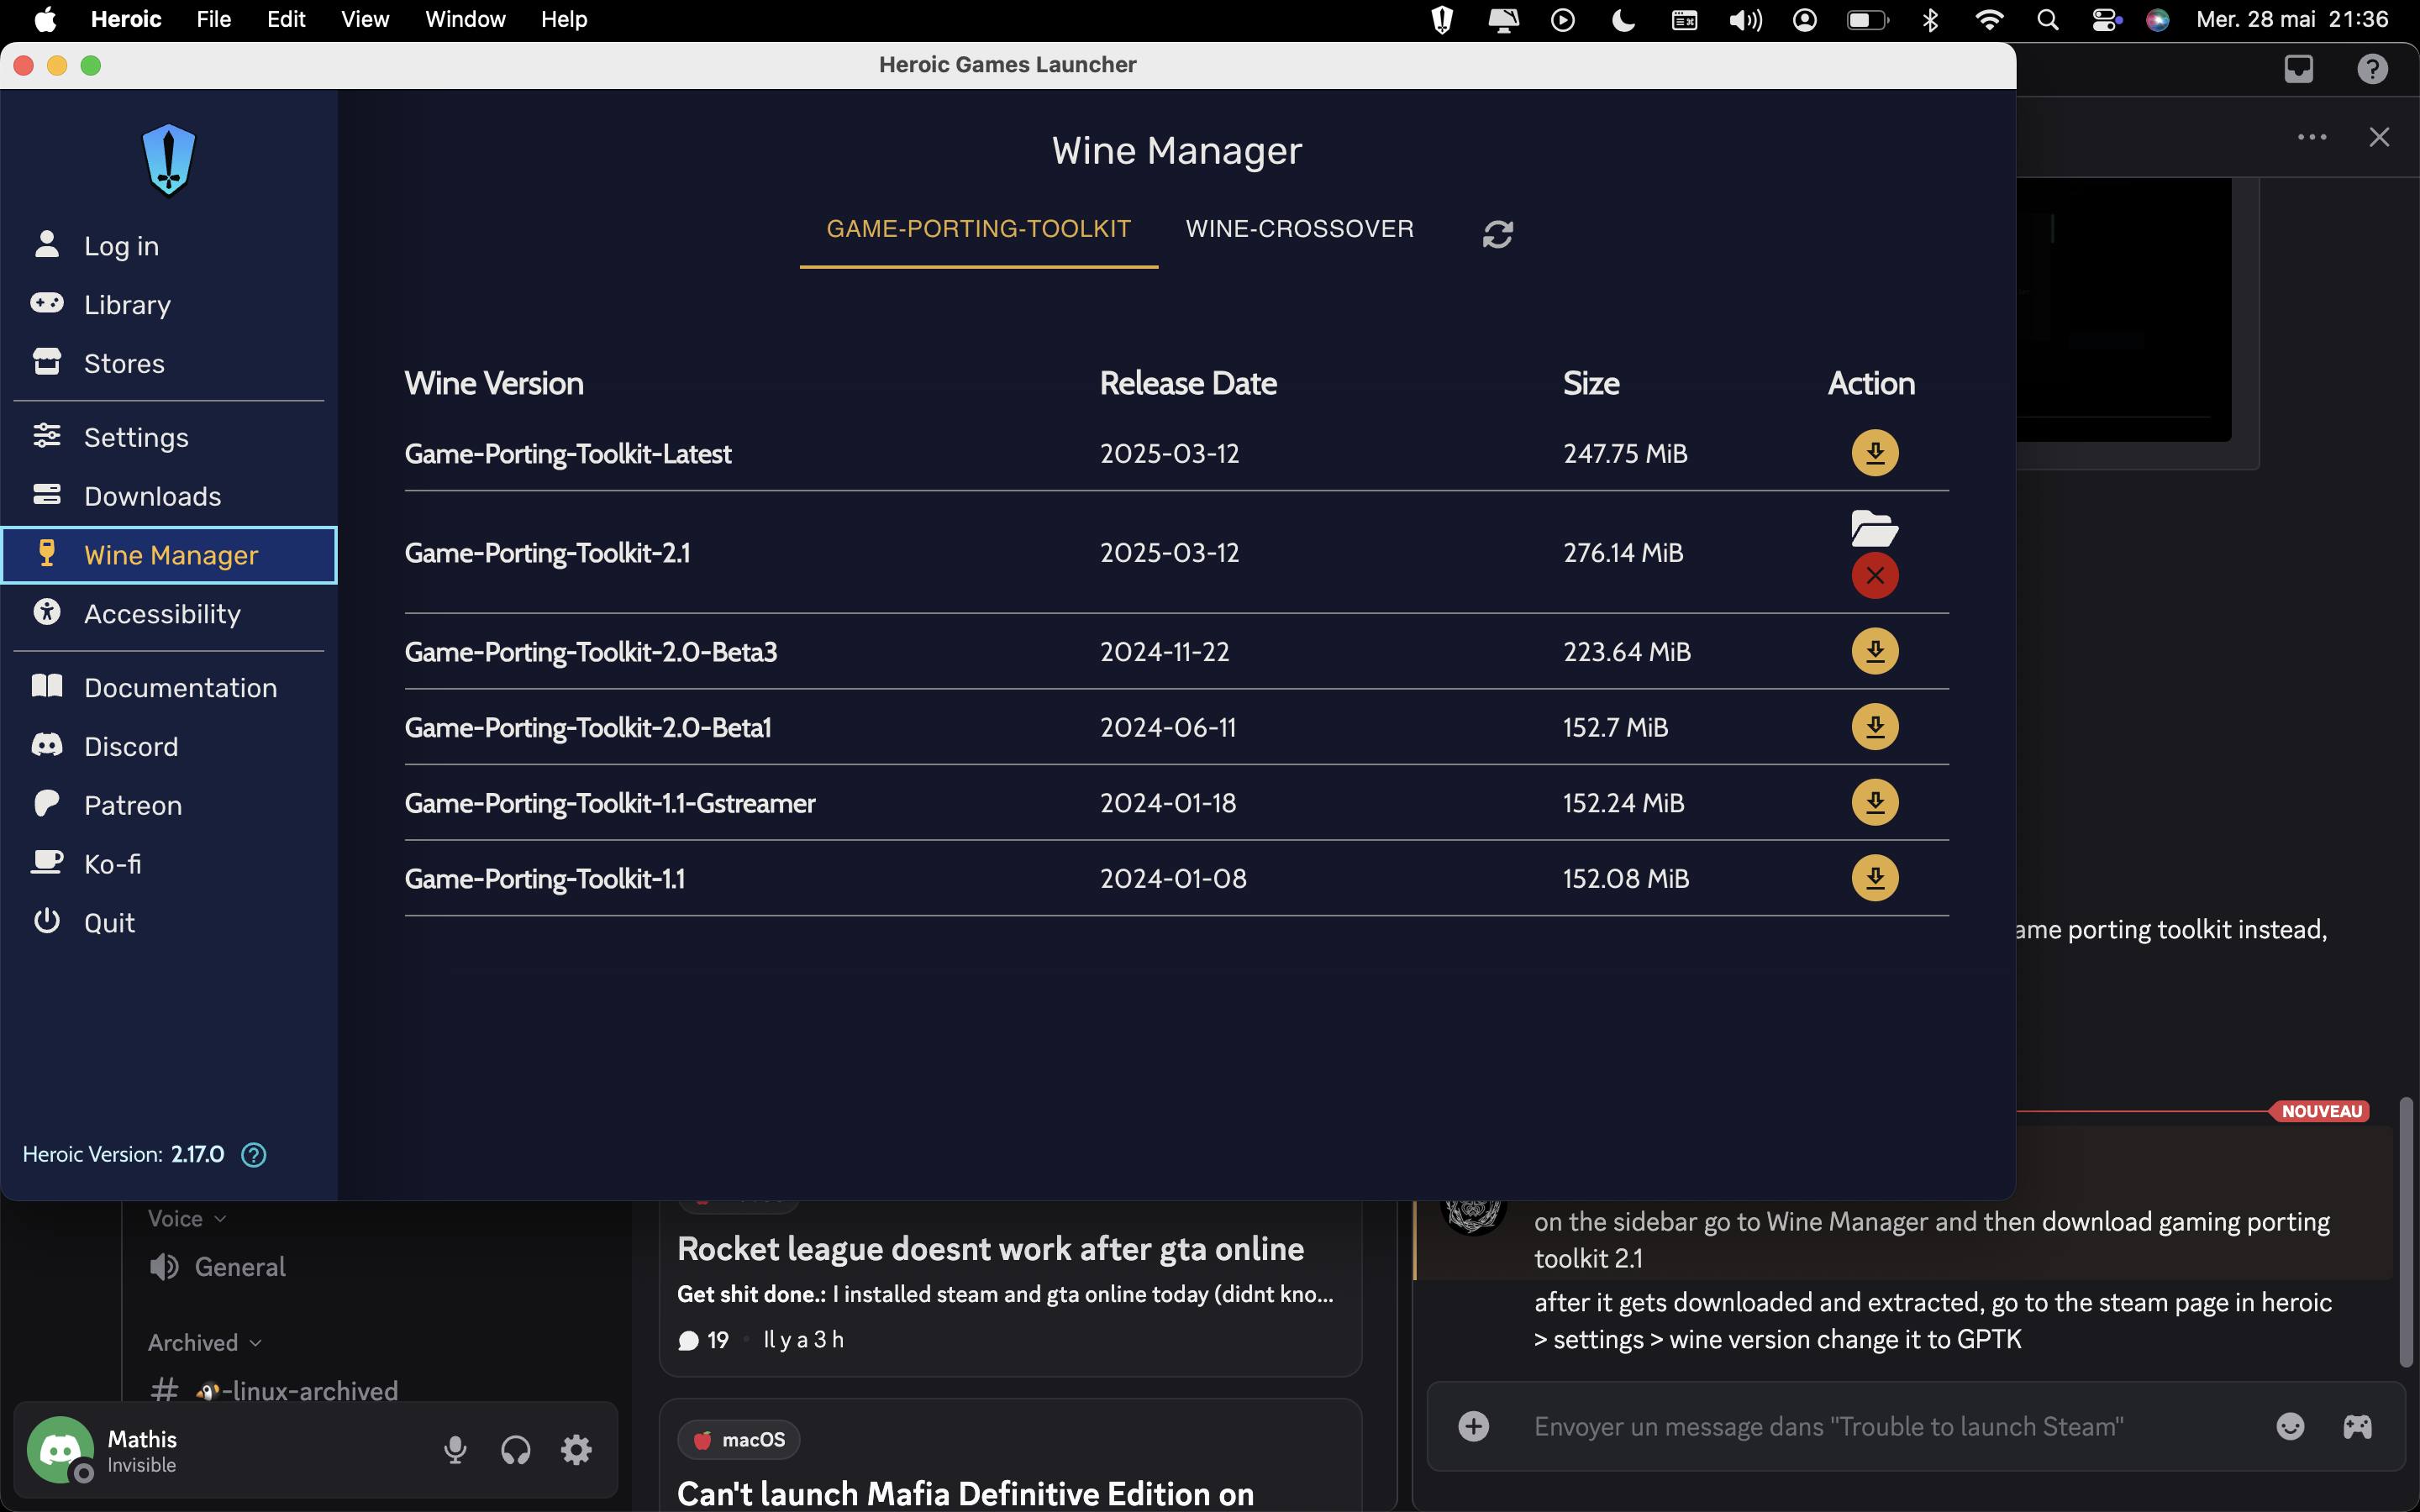Open Log in from sidebar
This screenshot has height=1512, width=2420.
tap(168, 245)
